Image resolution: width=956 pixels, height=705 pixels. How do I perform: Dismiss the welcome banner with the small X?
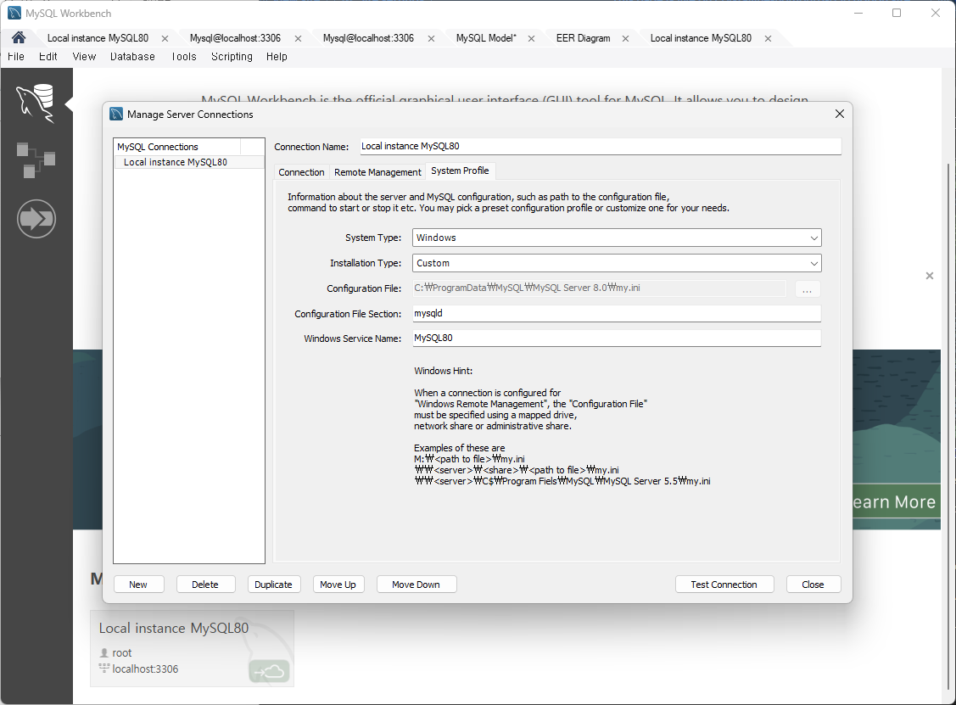point(929,276)
